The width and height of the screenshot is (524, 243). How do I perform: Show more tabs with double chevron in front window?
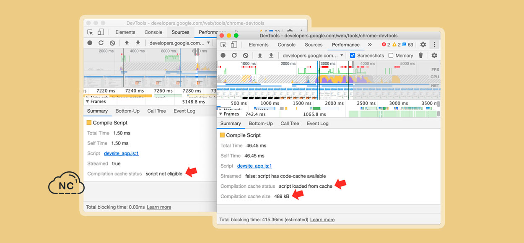coord(370,45)
